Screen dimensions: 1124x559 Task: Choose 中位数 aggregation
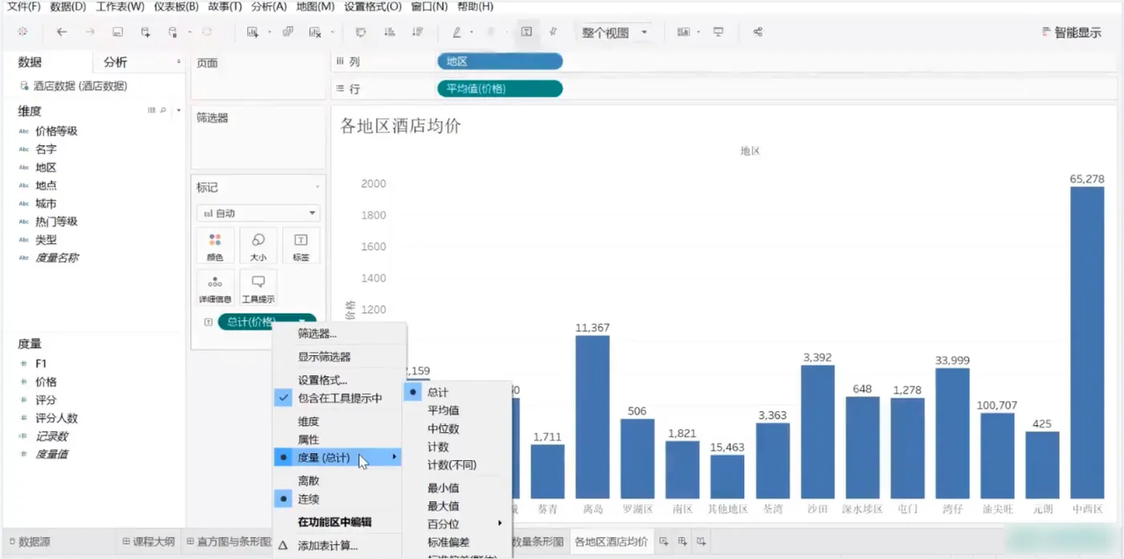(457, 428)
